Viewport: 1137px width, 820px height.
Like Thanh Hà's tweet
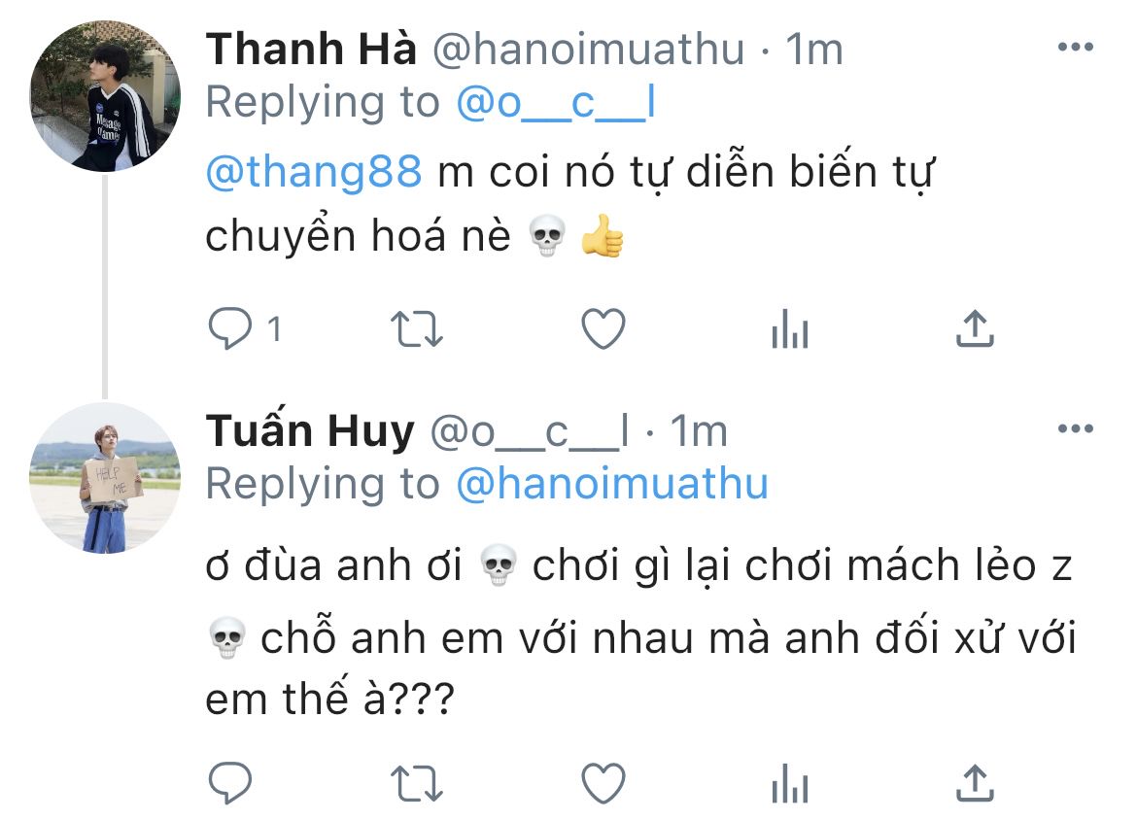[603, 331]
